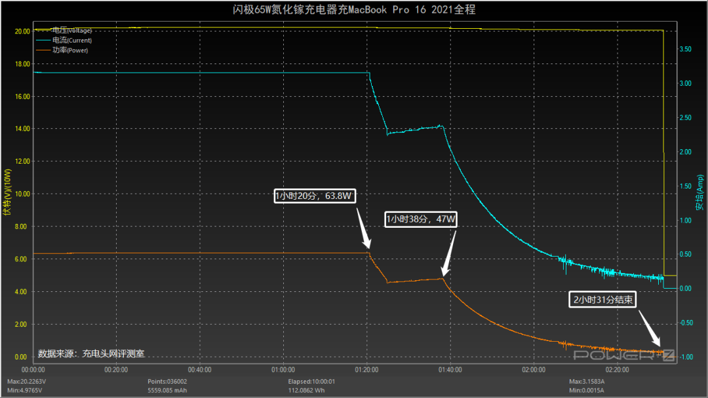
Task: Click the 02:00:00 time axis tick
Action: (x=534, y=370)
